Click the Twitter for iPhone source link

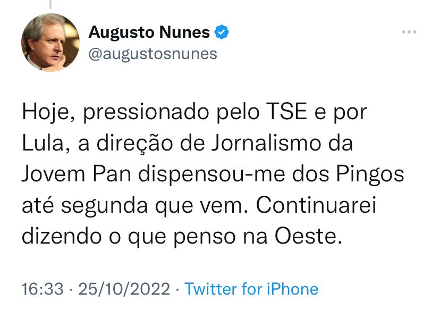coord(251,289)
